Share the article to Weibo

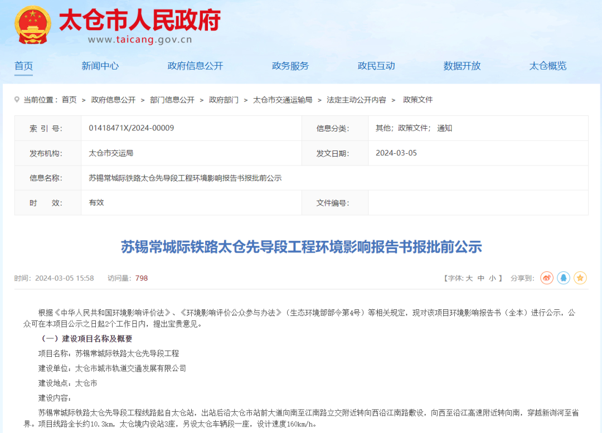coord(546,278)
